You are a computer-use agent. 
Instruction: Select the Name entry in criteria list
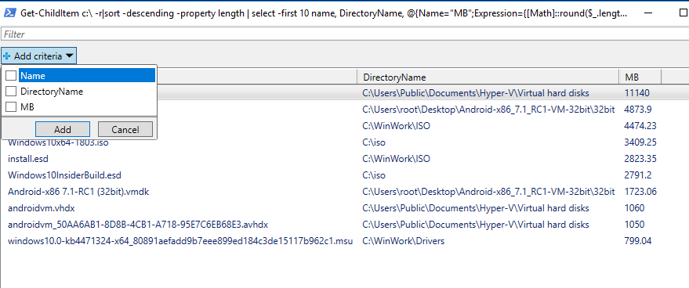coord(88,75)
